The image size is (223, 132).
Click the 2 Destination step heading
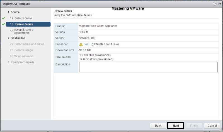(x=16, y=38)
